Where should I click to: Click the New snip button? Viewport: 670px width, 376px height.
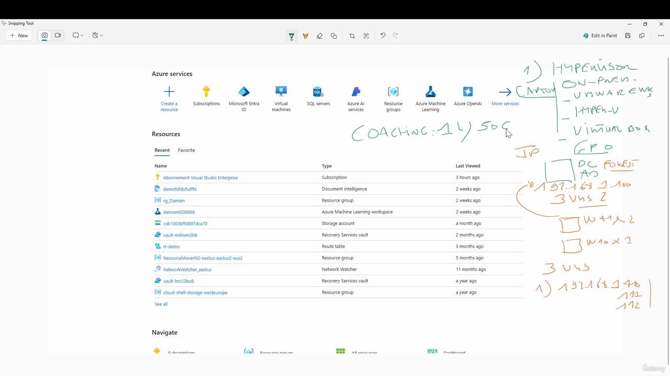point(19,36)
